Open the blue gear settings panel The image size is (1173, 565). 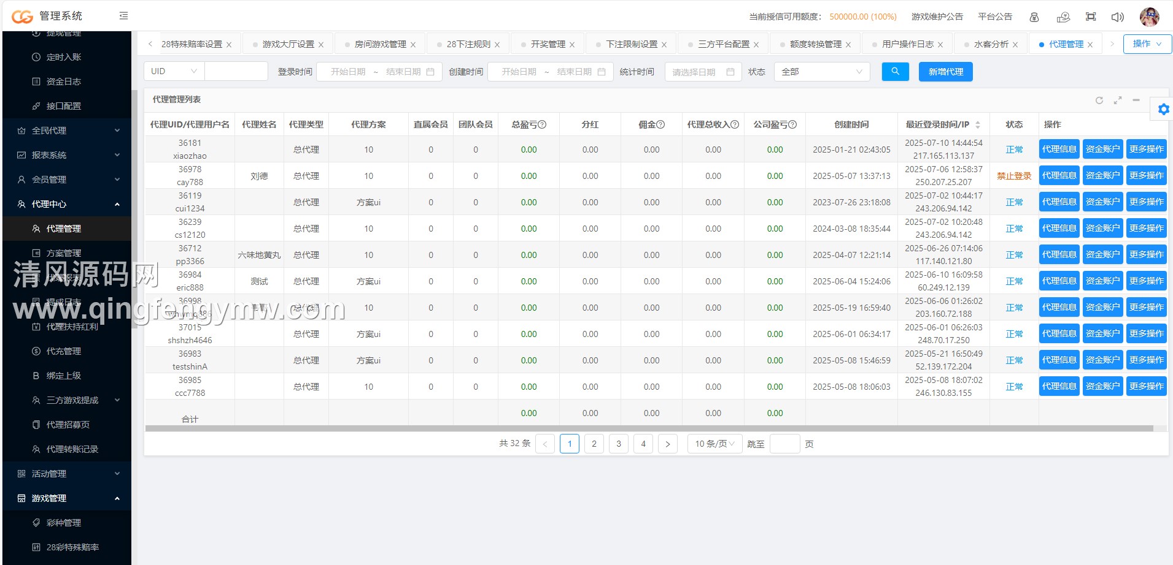pos(1163,110)
